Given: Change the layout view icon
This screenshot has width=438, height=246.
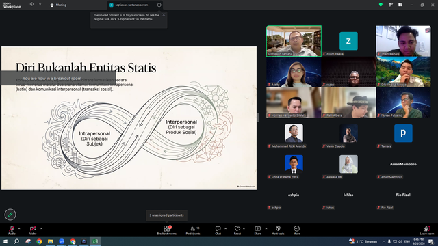Looking at the screenshot, I should 400,5.
